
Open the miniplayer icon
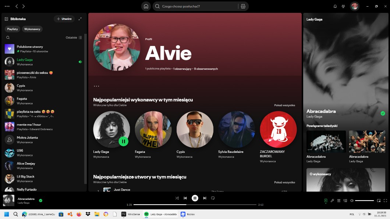coord(379,201)
